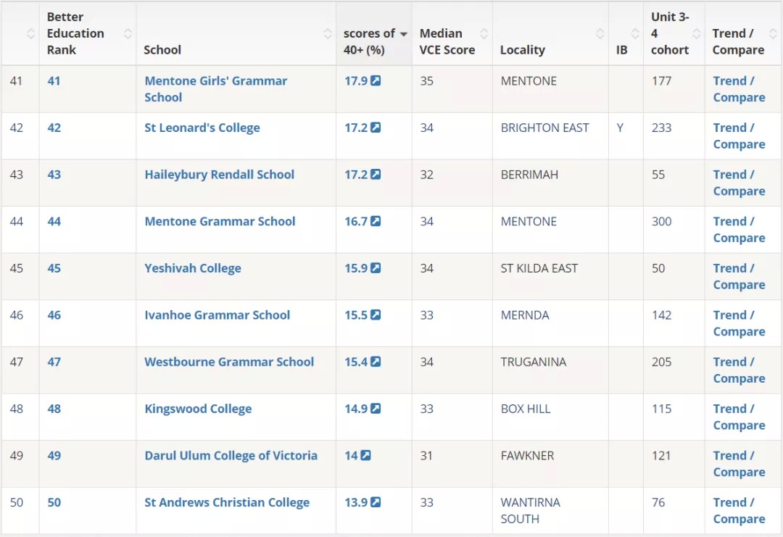This screenshot has width=783, height=537.
Task: Open rank link 48
Action: click(54, 409)
